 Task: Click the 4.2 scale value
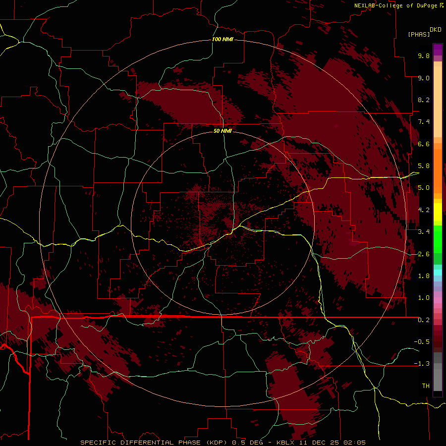[424, 210]
